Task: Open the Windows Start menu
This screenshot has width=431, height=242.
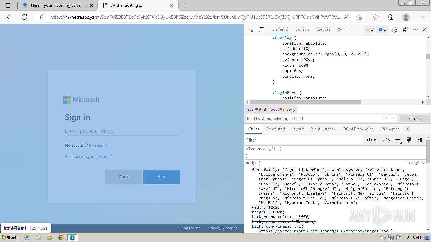Action: [x=9, y=238]
